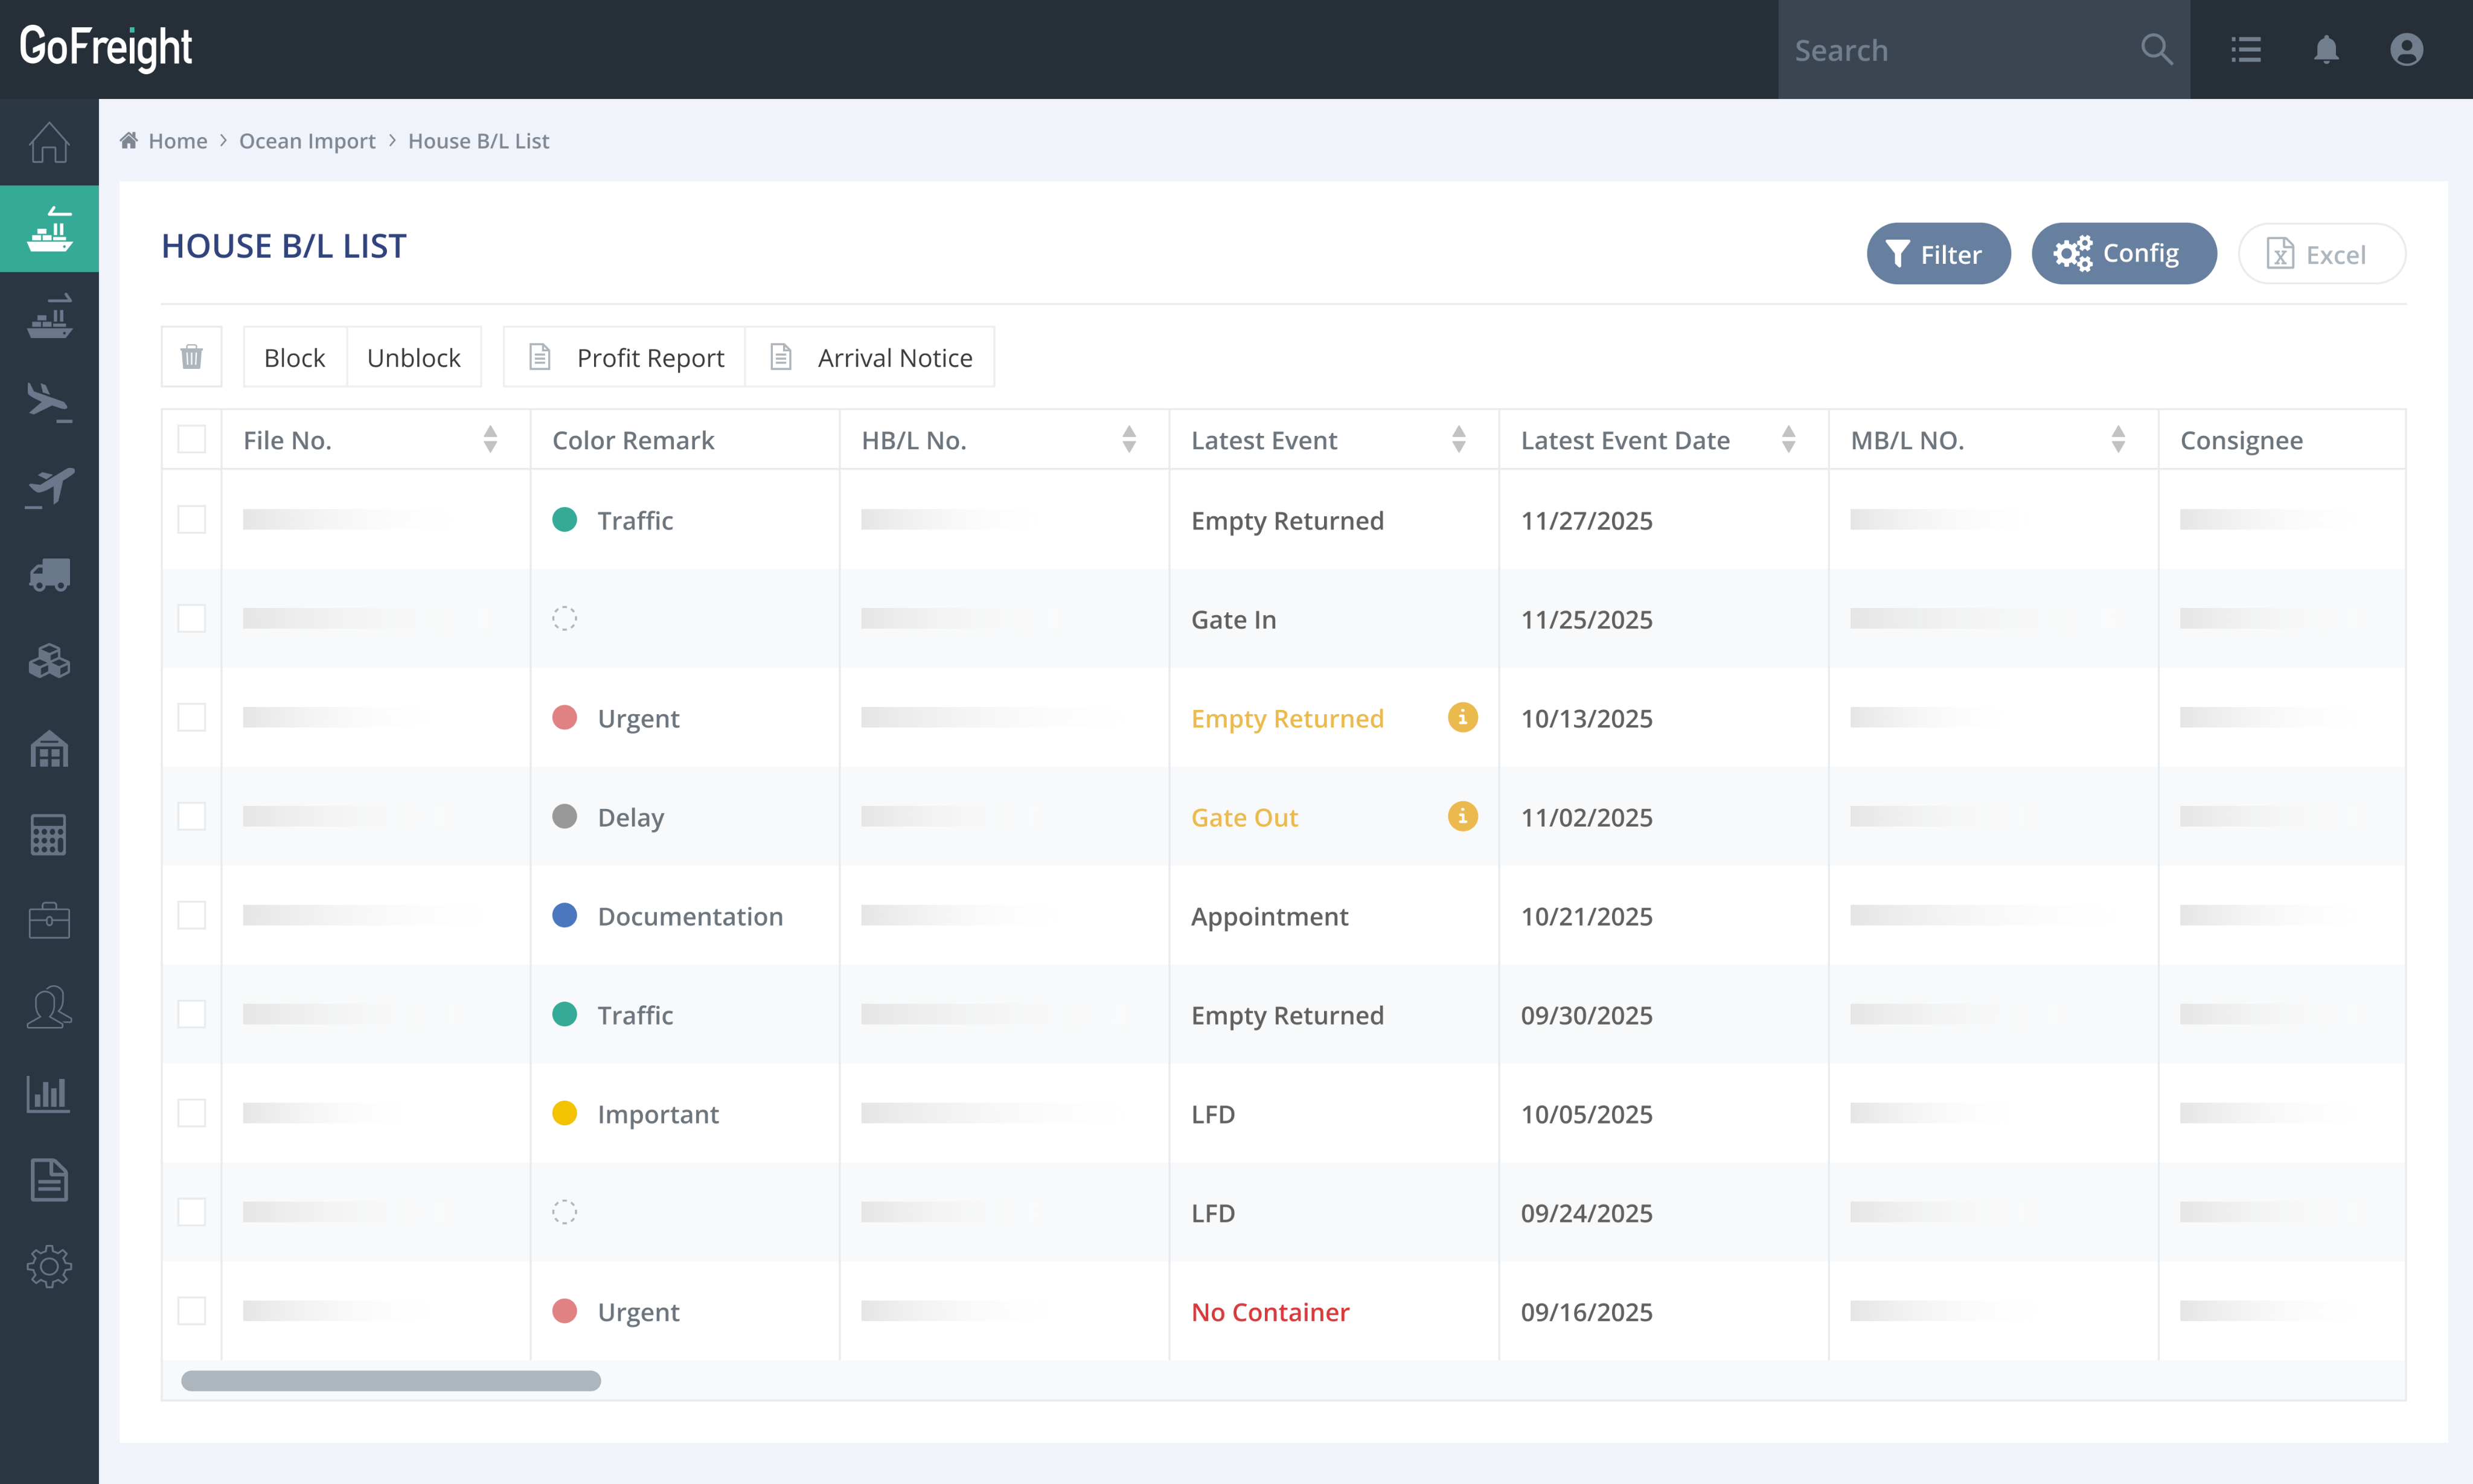2473x1484 pixels.
Task: Open the Accounting calculator icon
Action: click(x=49, y=835)
